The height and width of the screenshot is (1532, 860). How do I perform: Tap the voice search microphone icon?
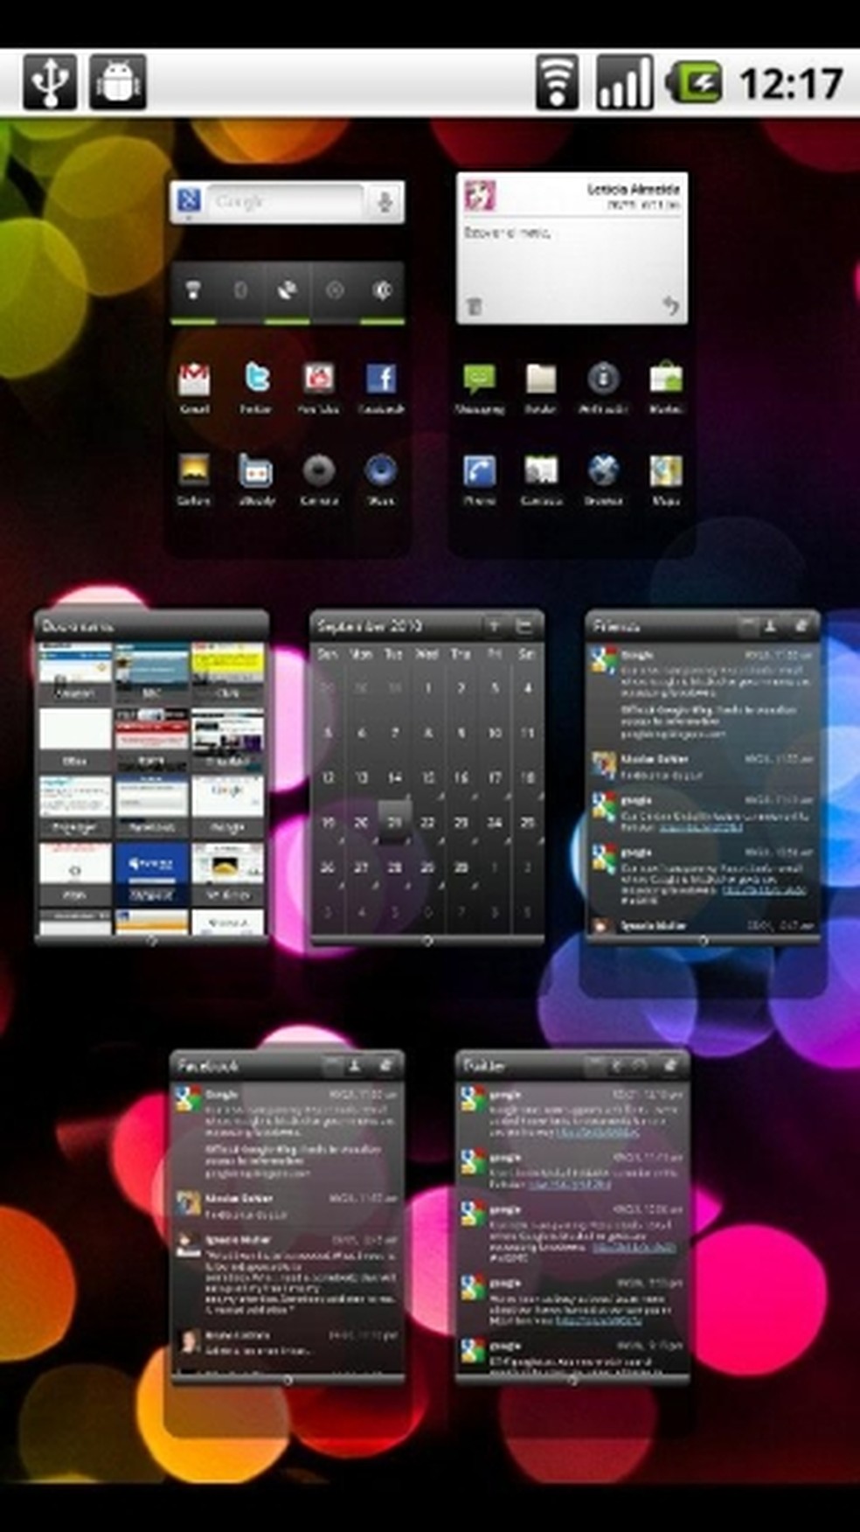pyautogui.click(x=384, y=202)
